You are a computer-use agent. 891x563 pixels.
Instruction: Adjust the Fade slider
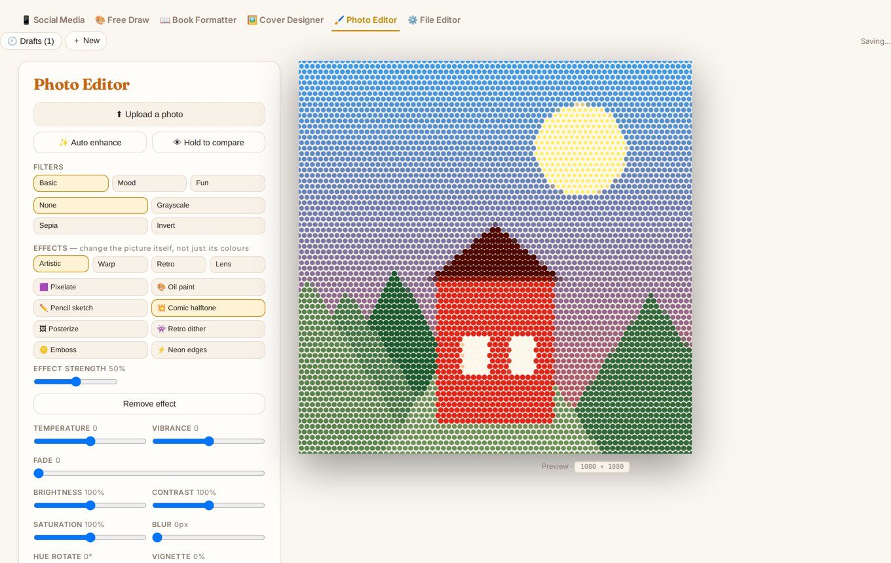[149, 473]
